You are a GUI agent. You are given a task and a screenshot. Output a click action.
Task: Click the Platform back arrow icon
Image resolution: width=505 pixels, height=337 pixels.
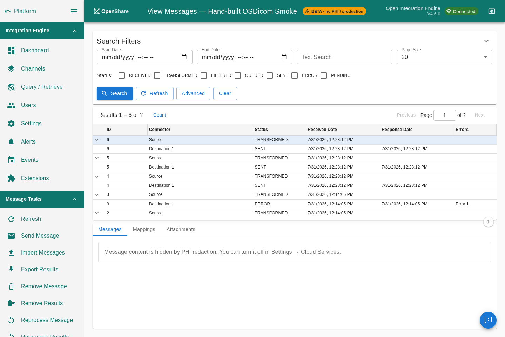pos(8,11)
